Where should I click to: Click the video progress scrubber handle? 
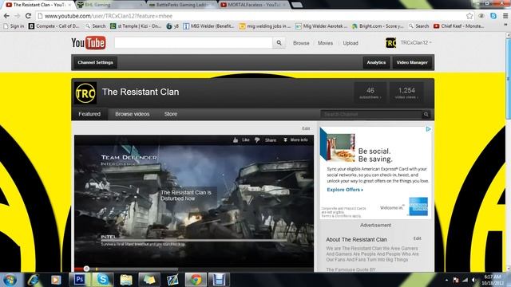tap(86, 269)
